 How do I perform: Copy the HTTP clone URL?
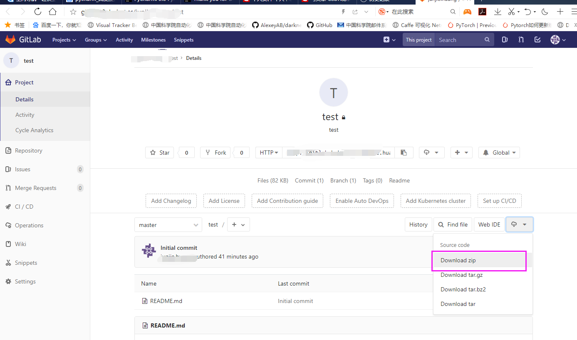(404, 153)
